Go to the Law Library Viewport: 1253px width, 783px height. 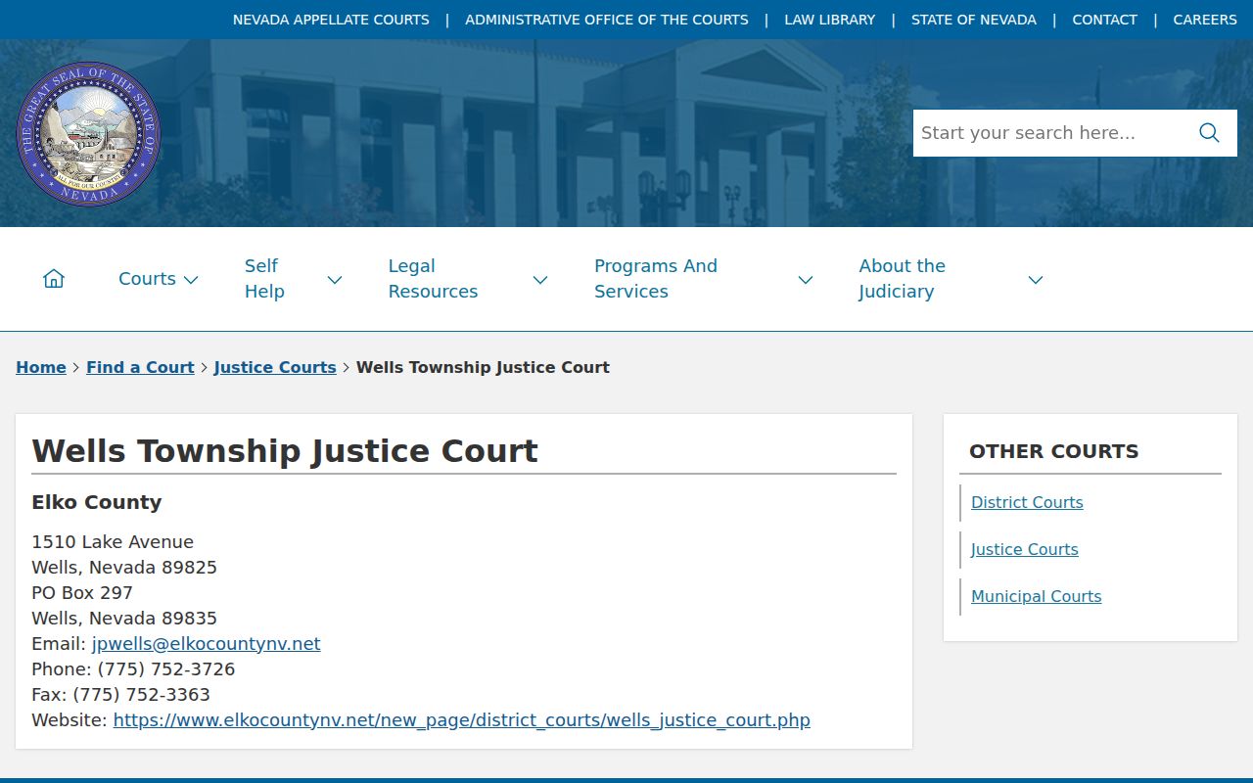(x=830, y=20)
